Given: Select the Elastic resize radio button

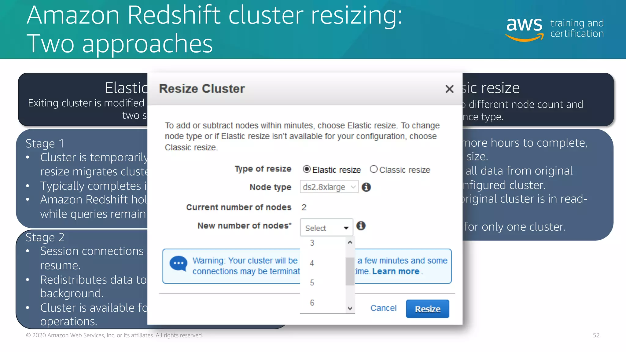Looking at the screenshot, I should [307, 169].
